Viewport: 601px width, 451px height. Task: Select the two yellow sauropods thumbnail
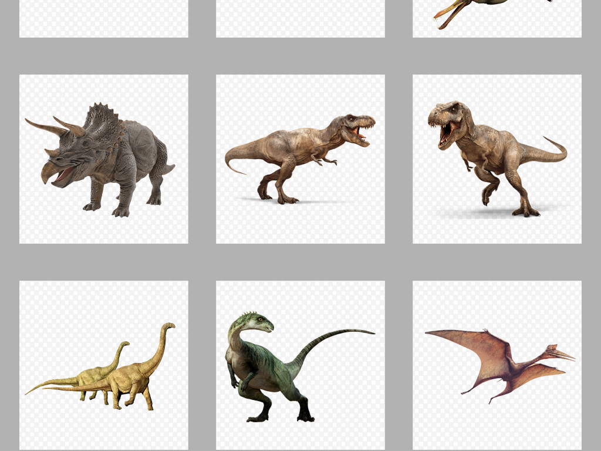[x=104, y=365]
